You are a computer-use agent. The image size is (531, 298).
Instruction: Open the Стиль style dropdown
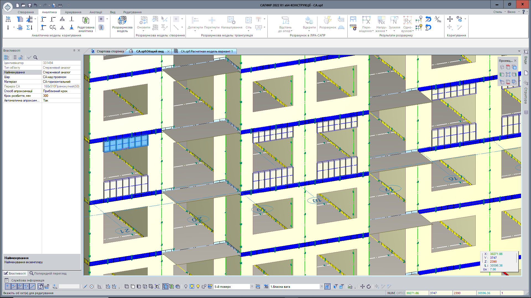tap(499, 12)
